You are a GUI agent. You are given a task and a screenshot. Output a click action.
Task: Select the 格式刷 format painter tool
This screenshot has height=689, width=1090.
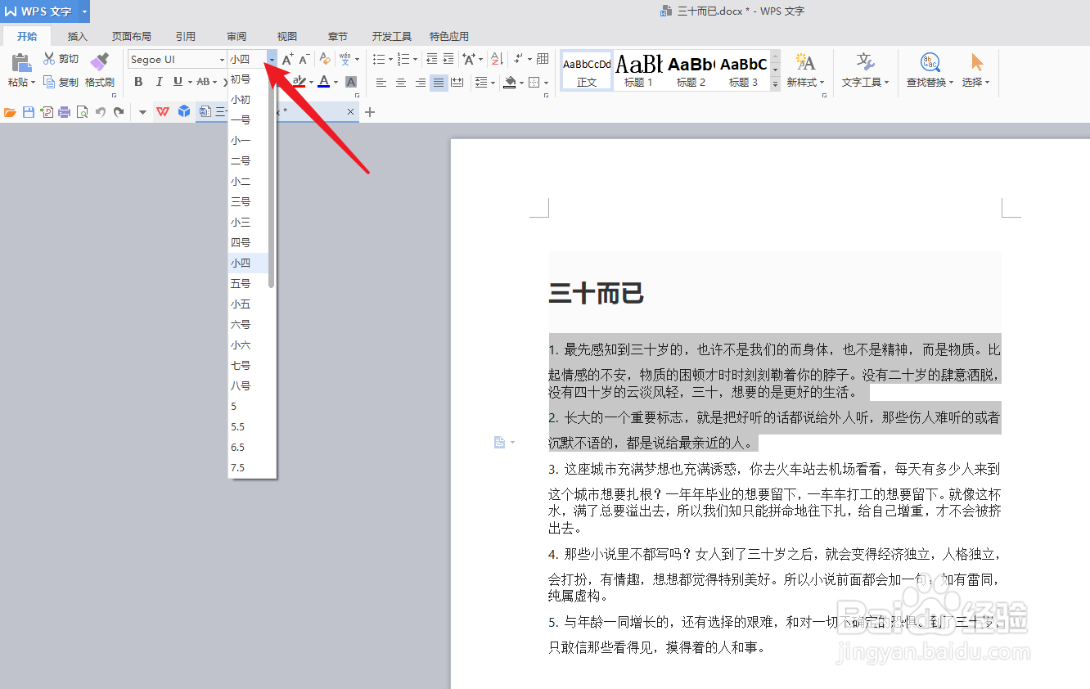[100, 70]
